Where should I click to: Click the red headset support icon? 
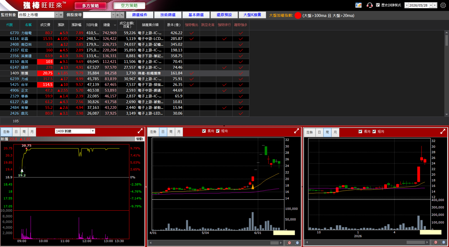[x=369, y=5]
